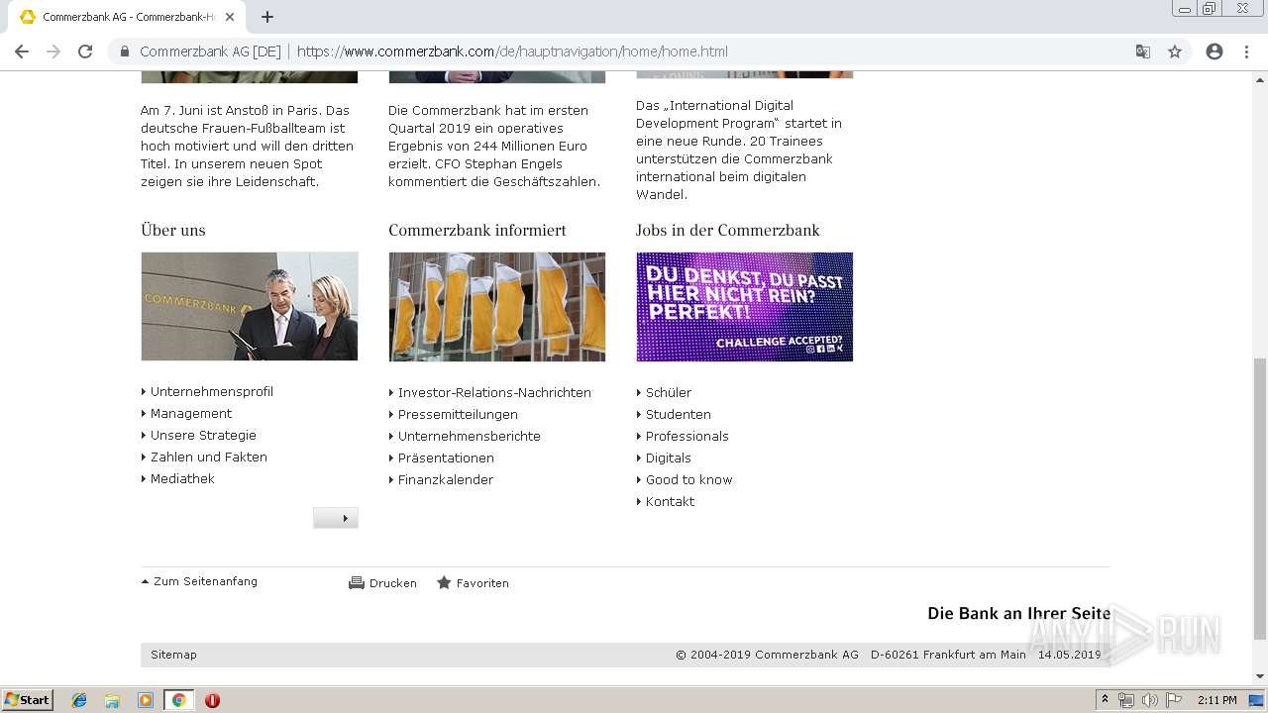Screen dimensions: 1268x713
Task: Open Finanzkalender link
Action: coord(445,480)
